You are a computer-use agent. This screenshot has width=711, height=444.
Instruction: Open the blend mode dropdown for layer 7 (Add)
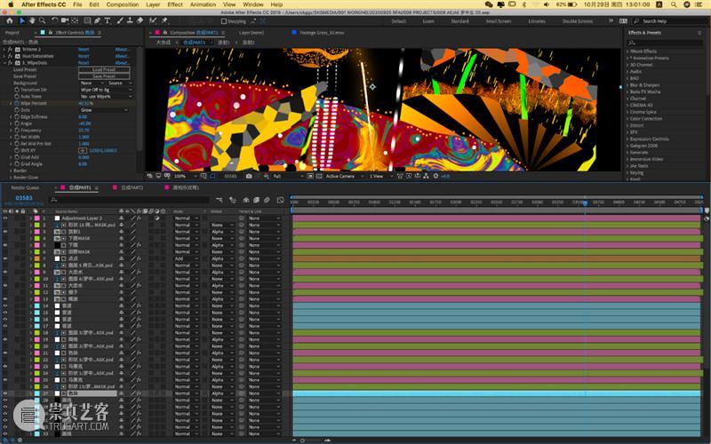point(187,258)
